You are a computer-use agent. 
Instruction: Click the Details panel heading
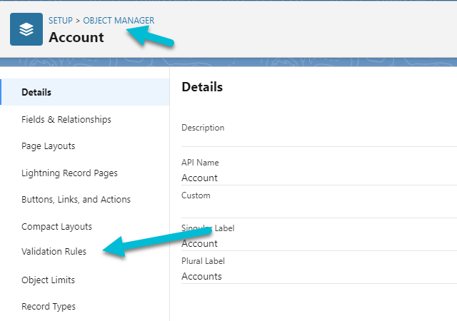pyautogui.click(x=202, y=87)
